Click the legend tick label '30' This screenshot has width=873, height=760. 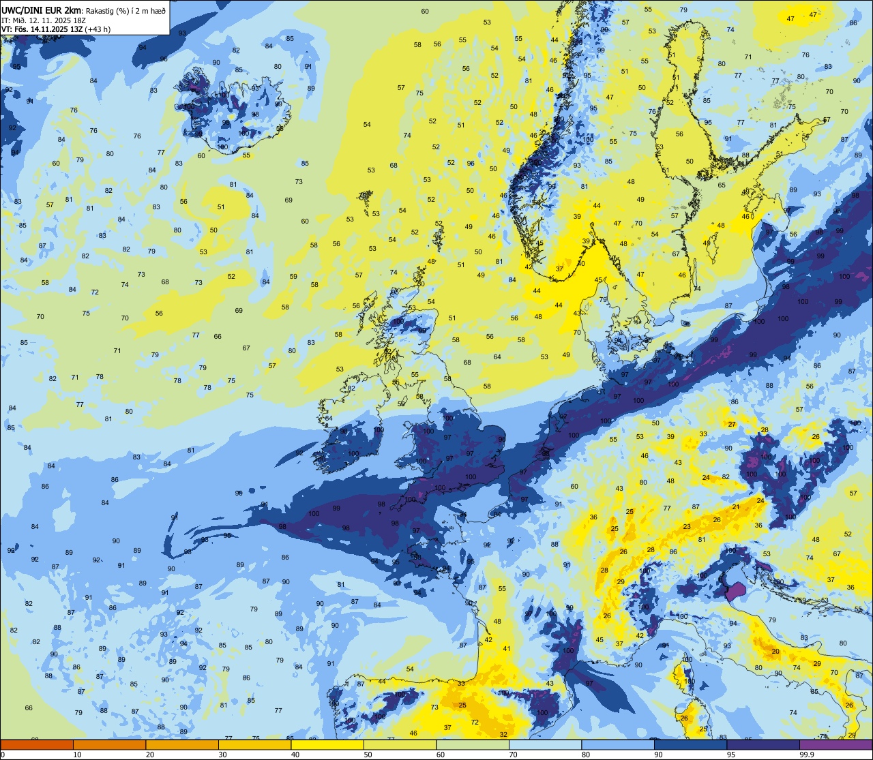coord(222,755)
